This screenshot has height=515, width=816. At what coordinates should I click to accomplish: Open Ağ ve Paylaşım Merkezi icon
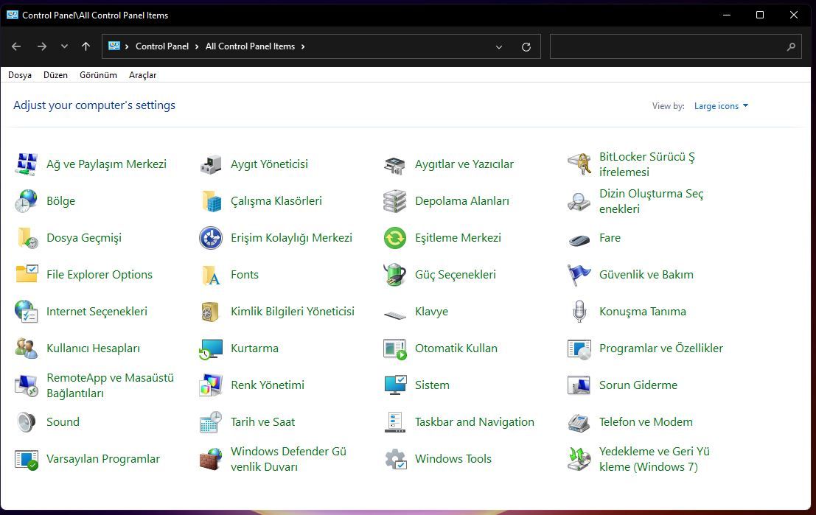[27, 164]
